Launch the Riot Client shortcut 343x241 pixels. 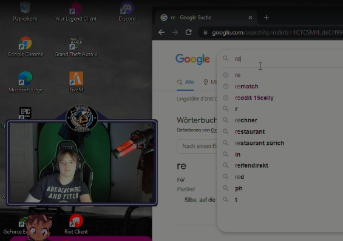click(x=76, y=224)
